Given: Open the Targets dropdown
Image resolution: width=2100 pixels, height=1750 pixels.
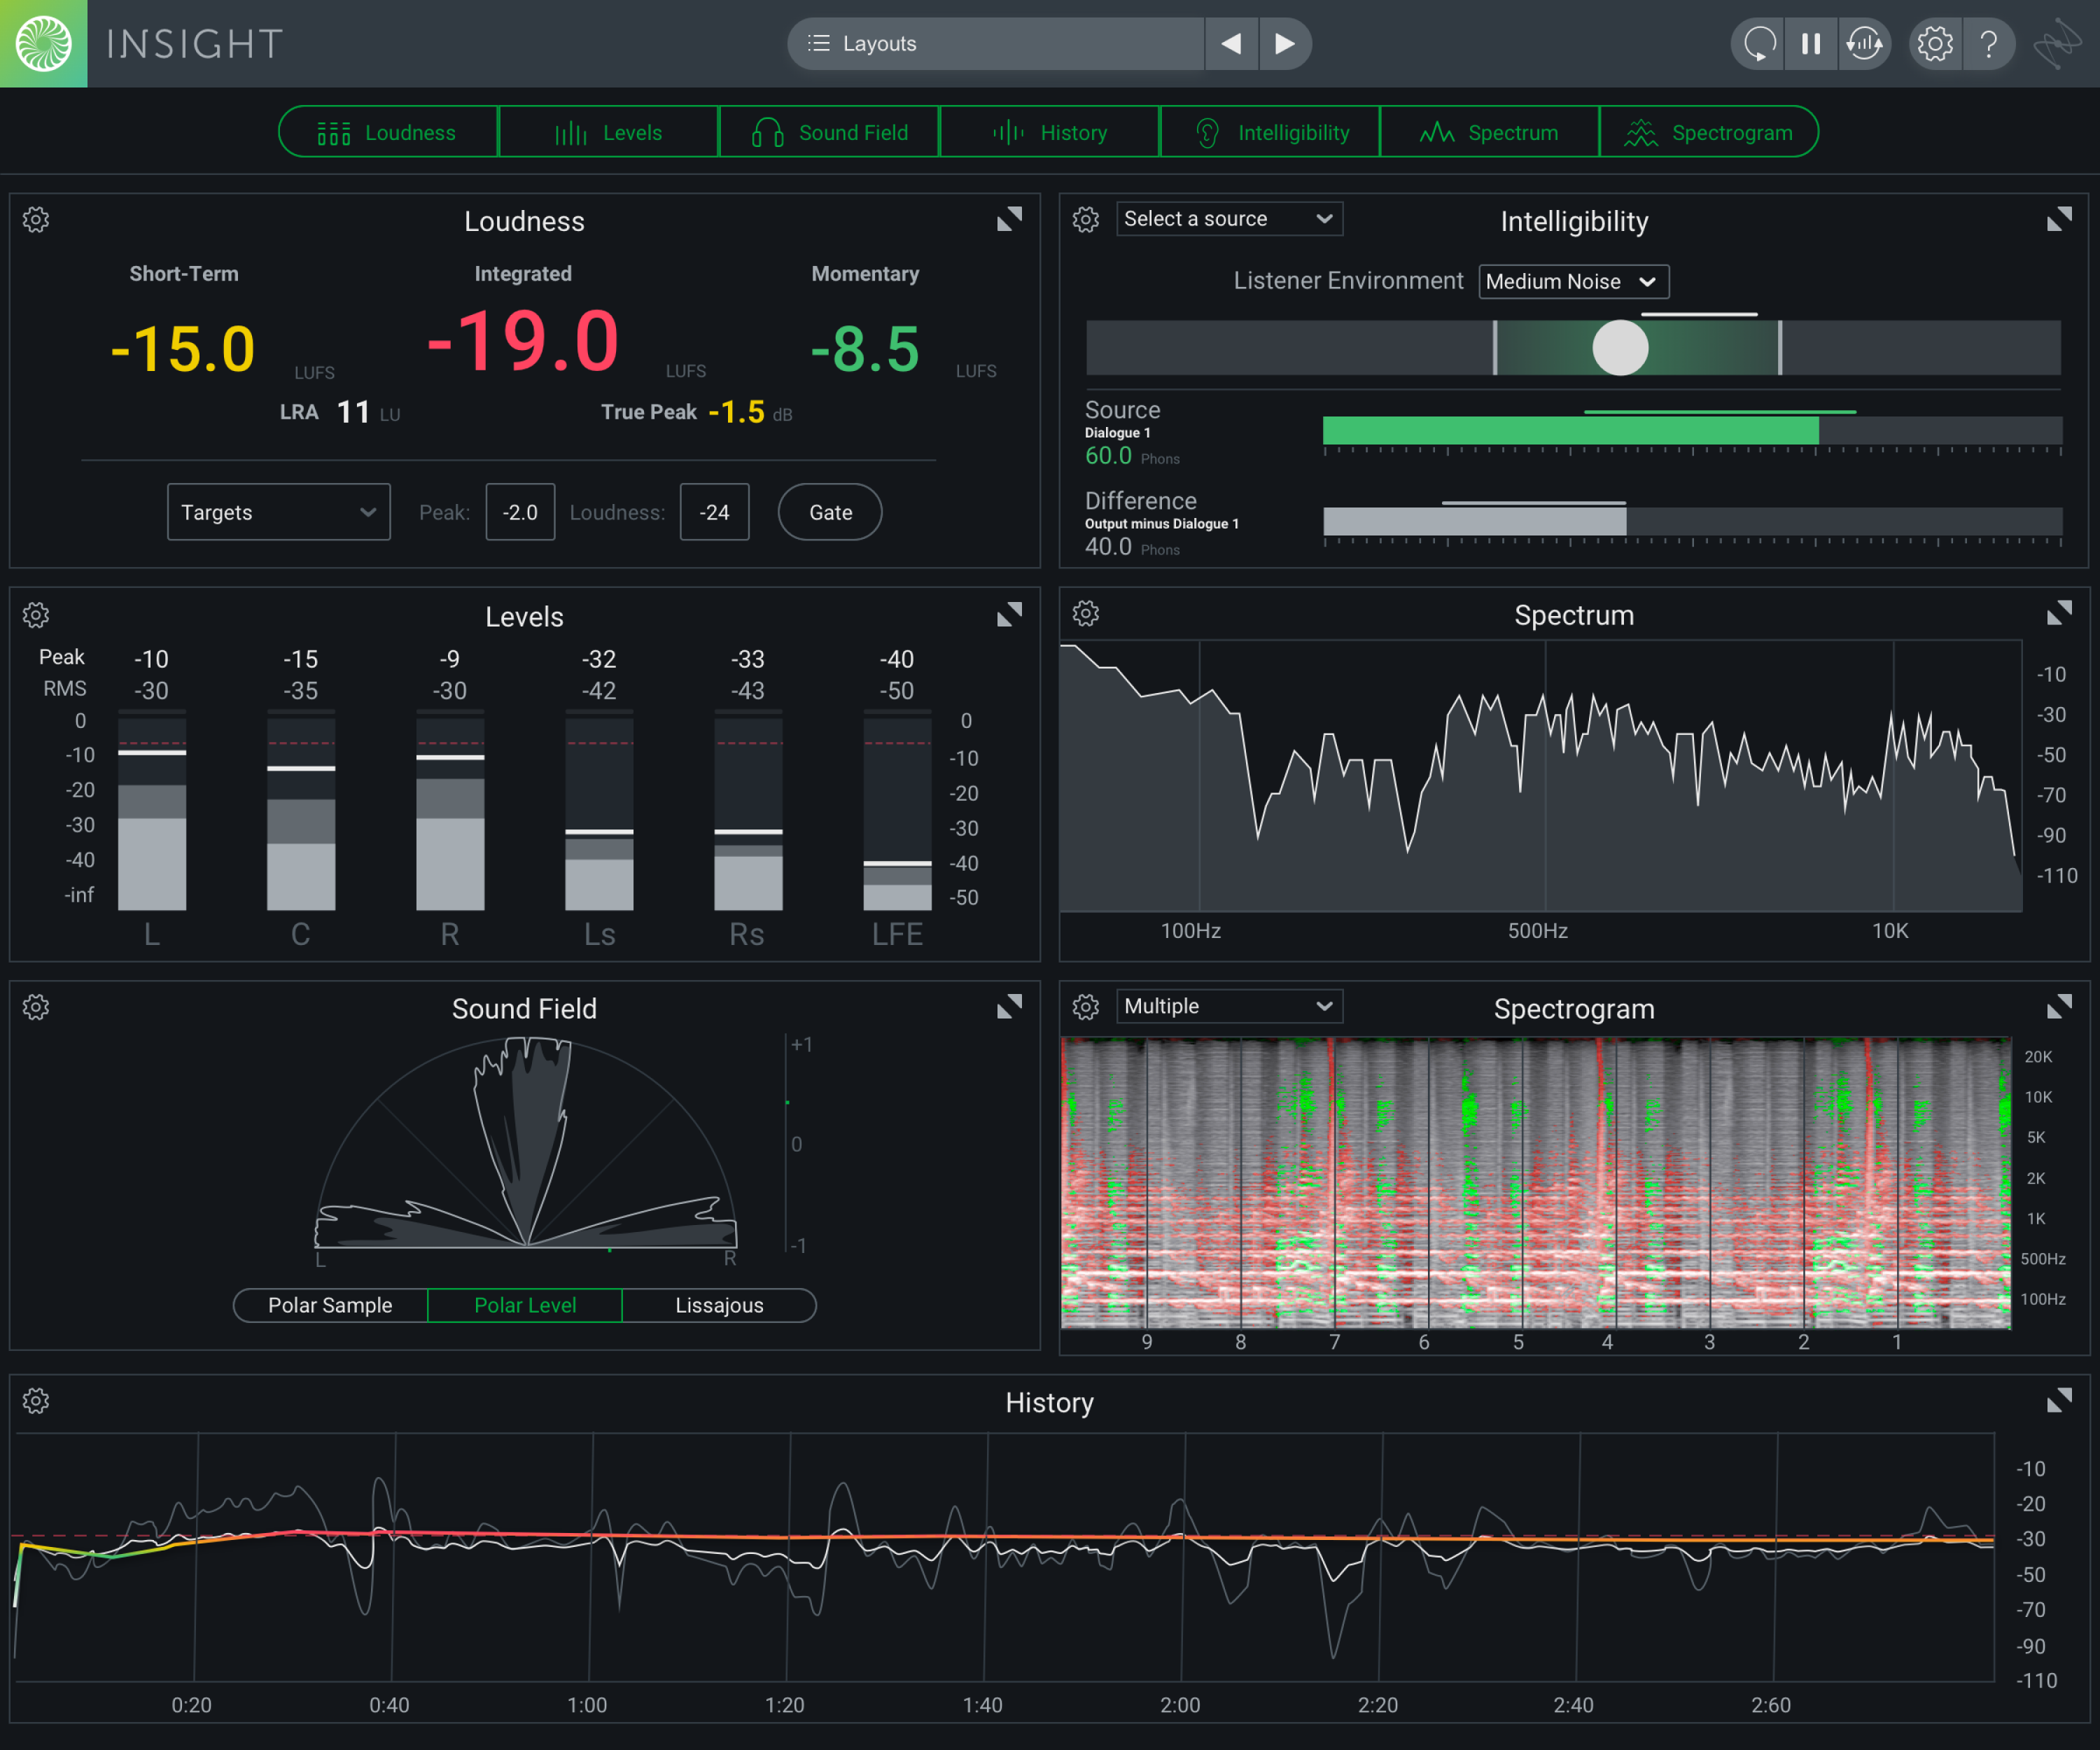Looking at the screenshot, I should 278,511.
